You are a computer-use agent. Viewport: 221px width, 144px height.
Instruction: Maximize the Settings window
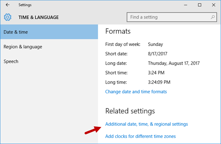(x=200, y=5)
